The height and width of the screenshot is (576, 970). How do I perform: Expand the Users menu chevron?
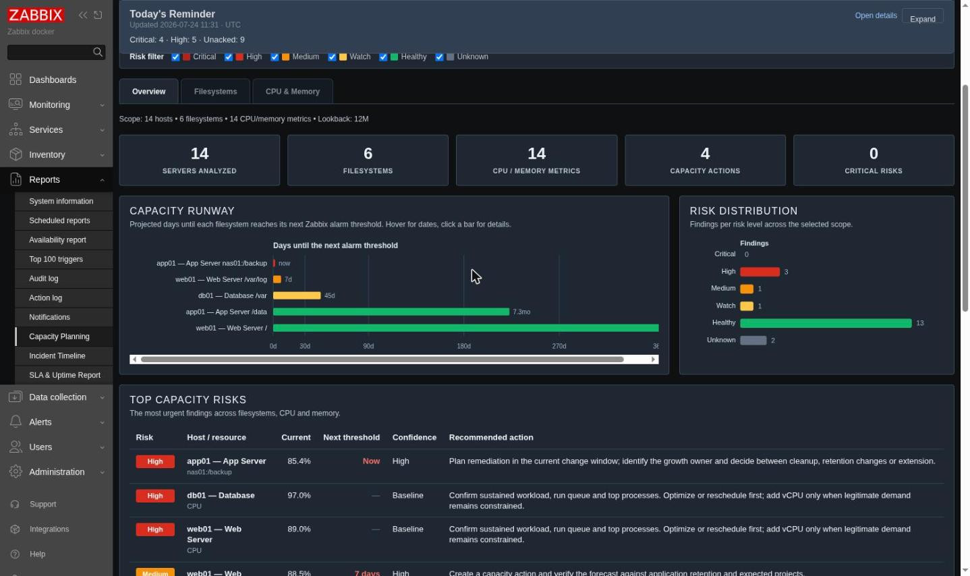coord(103,448)
